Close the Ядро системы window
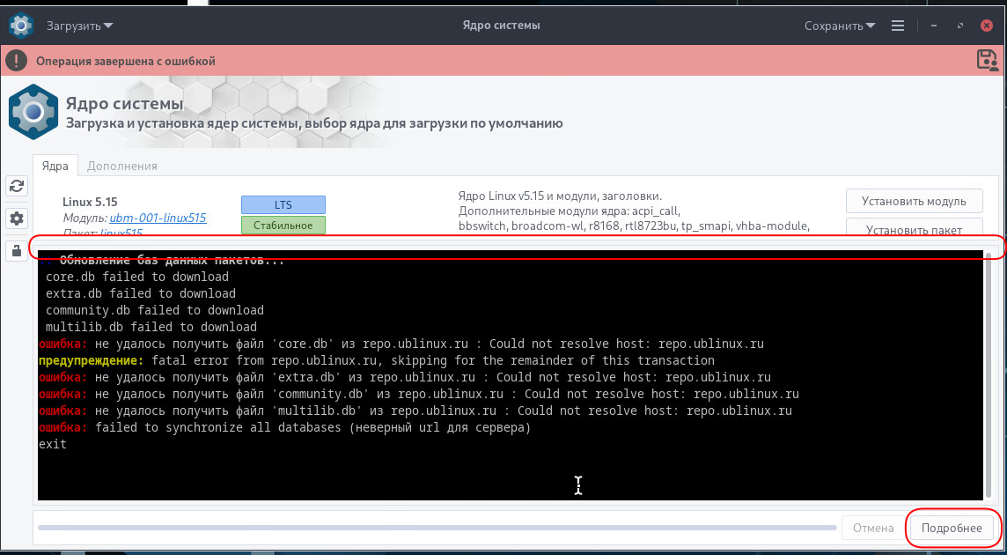Image resolution: width=1007 pixels, height=555 pixels. coord(987,26)
